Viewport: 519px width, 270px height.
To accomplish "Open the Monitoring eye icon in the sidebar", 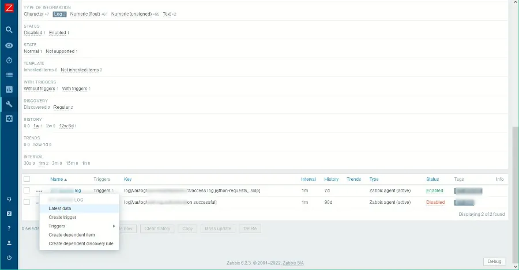I will (x=9, y=45).
